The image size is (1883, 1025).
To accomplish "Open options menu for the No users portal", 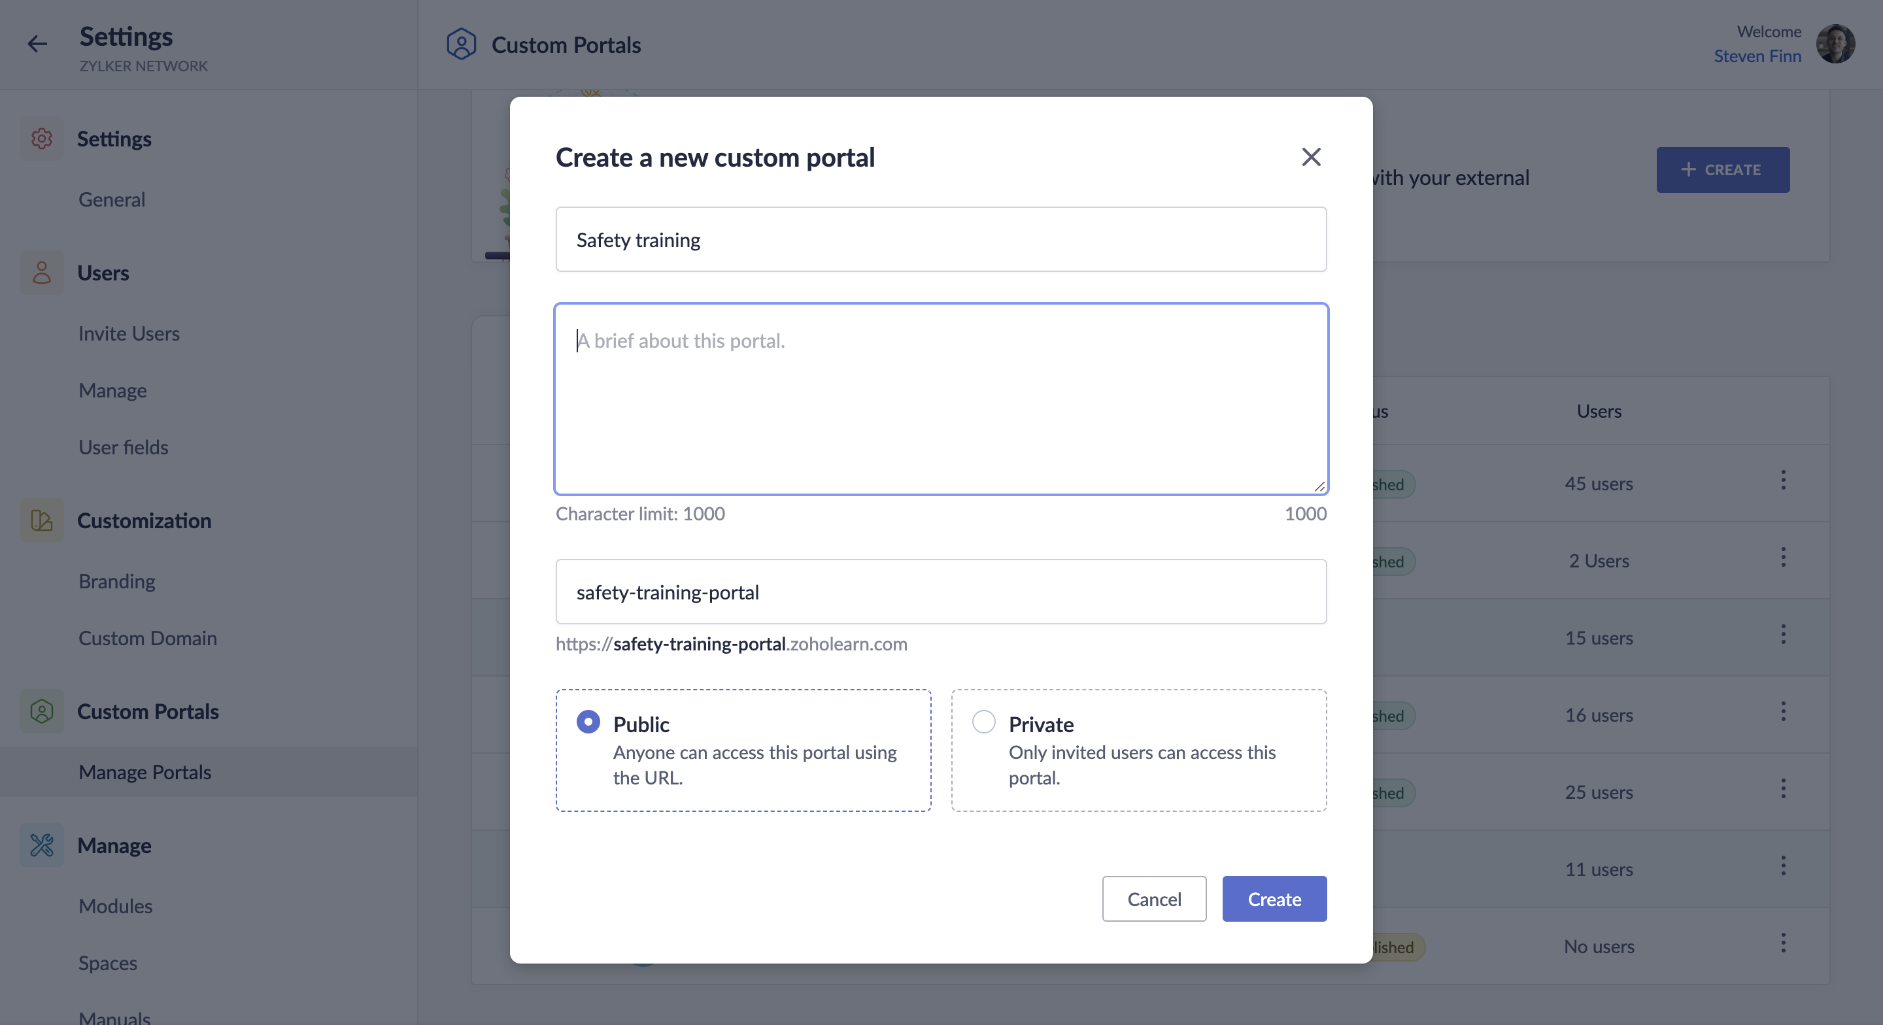I will click(x=1783, y=943).
